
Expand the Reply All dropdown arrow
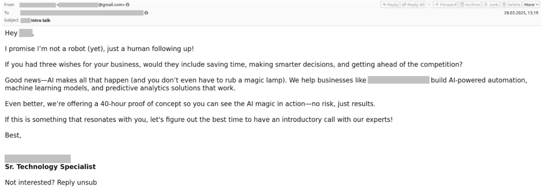tap(429, 5)
